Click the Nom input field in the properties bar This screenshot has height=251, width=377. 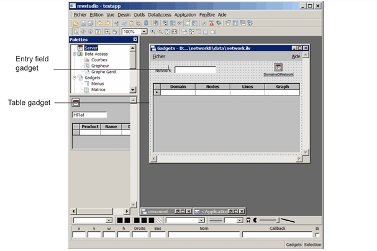(x=203, y=235)
